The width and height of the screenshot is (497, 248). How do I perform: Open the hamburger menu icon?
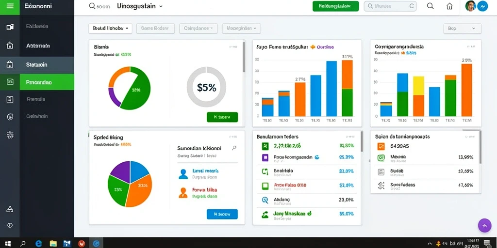(10, 6)
